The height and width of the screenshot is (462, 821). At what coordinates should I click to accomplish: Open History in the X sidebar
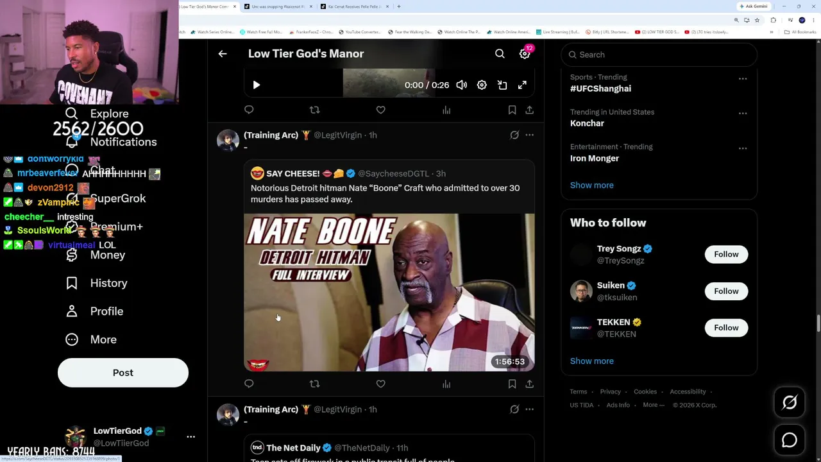96,283
